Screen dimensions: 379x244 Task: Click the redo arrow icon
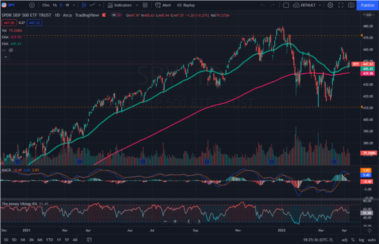pos(273,5)
